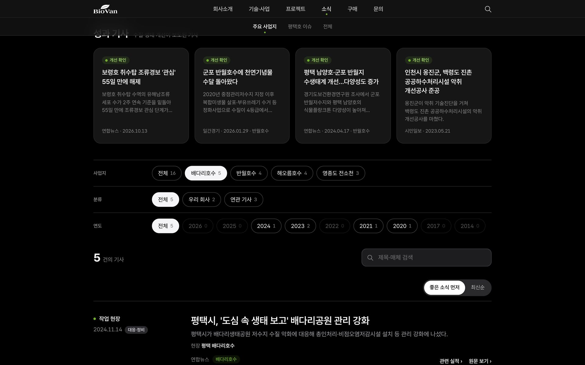Screen dimensions: 585x365
Task: Open the 소식 menu
Action: (326, 9)
